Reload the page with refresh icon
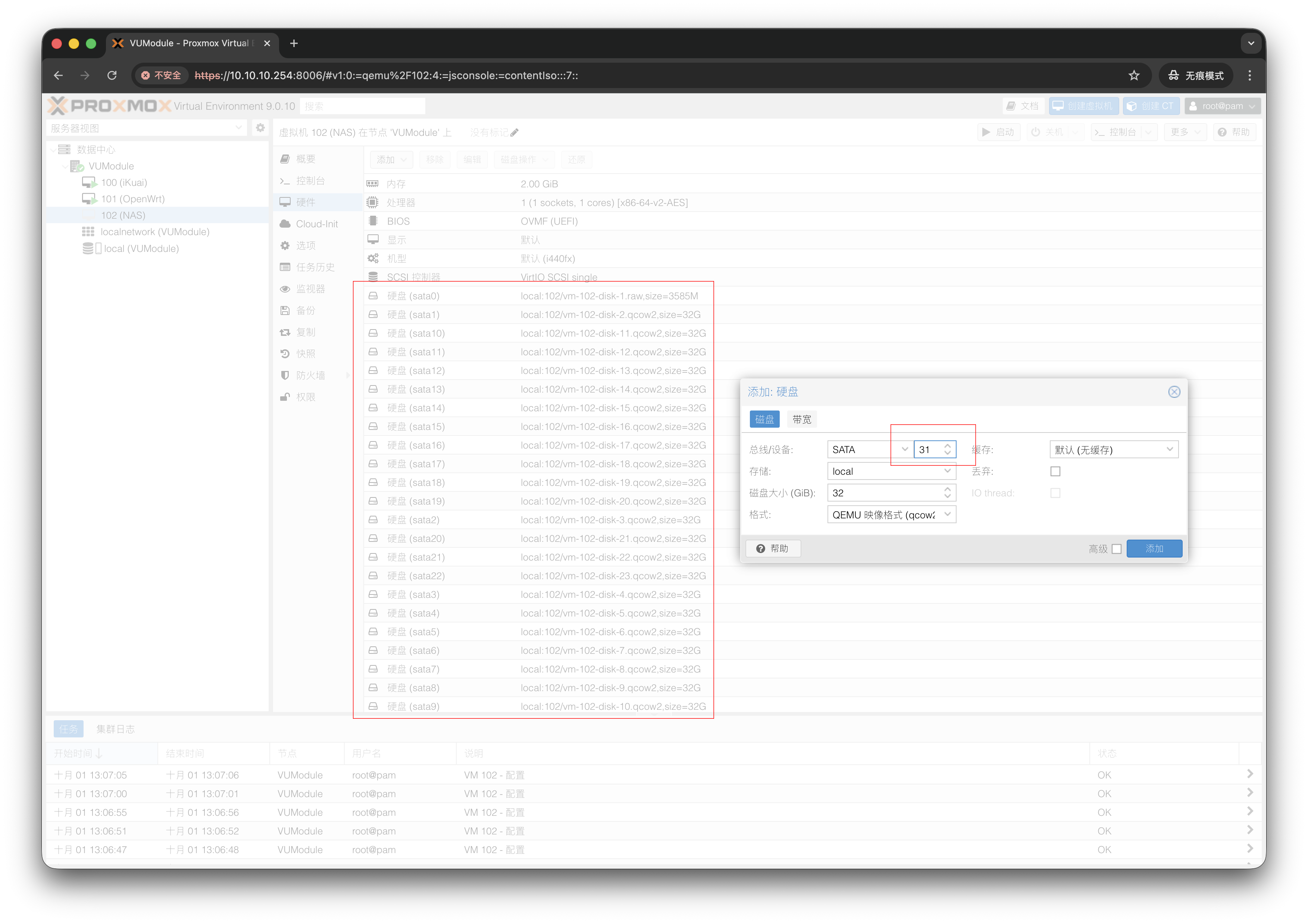 112,75
